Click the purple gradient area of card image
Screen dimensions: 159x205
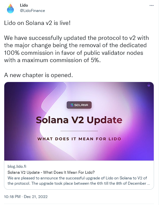click(x=141, y=144)
